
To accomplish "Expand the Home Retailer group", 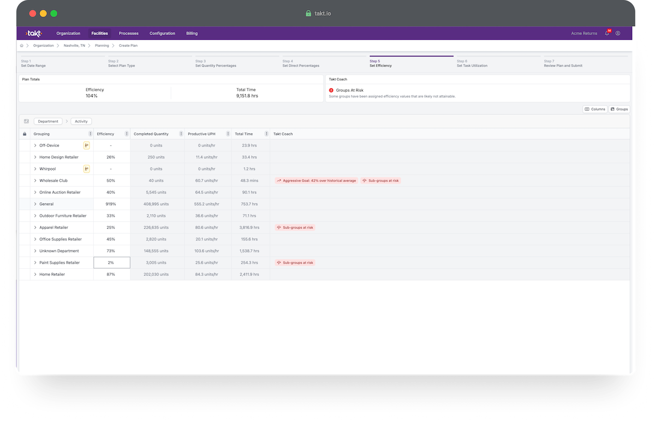I will (35, 275).
